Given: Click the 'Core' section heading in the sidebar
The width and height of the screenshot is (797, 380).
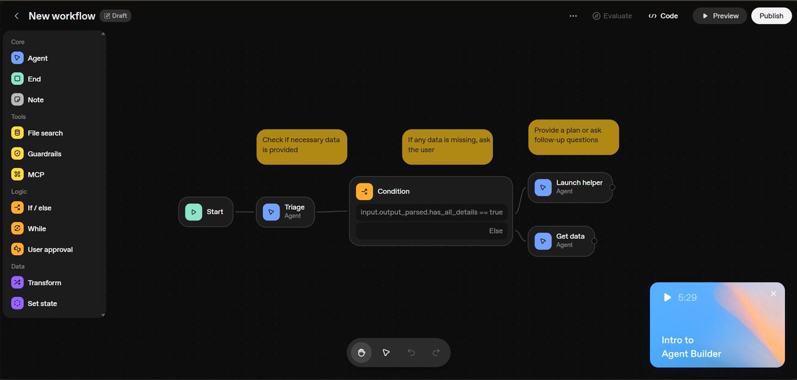Looking at the screenshot, I should [x=18, y=42].
